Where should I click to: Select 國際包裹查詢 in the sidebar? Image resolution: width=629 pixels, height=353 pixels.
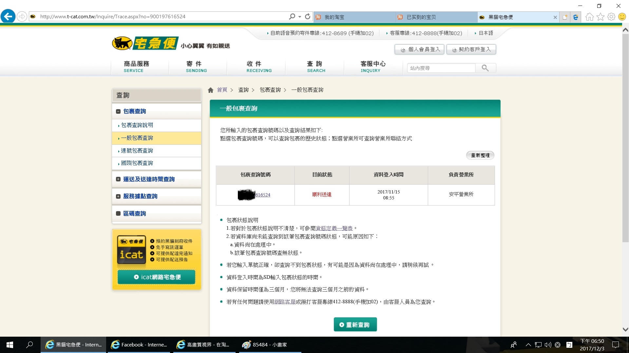137,163
